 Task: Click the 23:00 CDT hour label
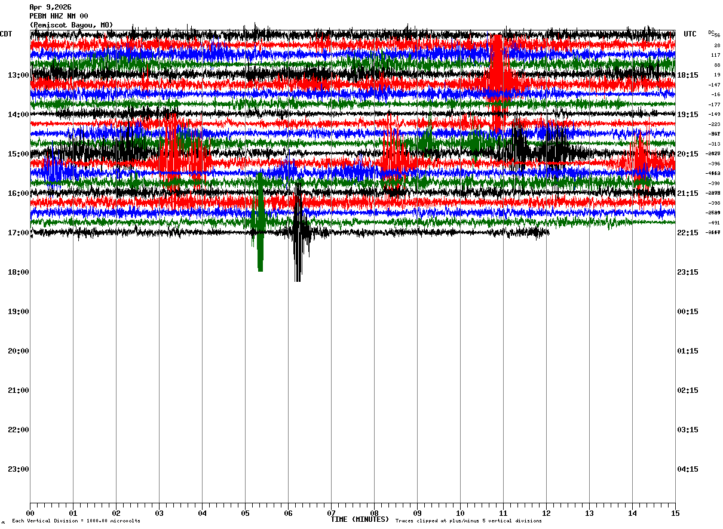pyautogui.click(x=18, y=469)
